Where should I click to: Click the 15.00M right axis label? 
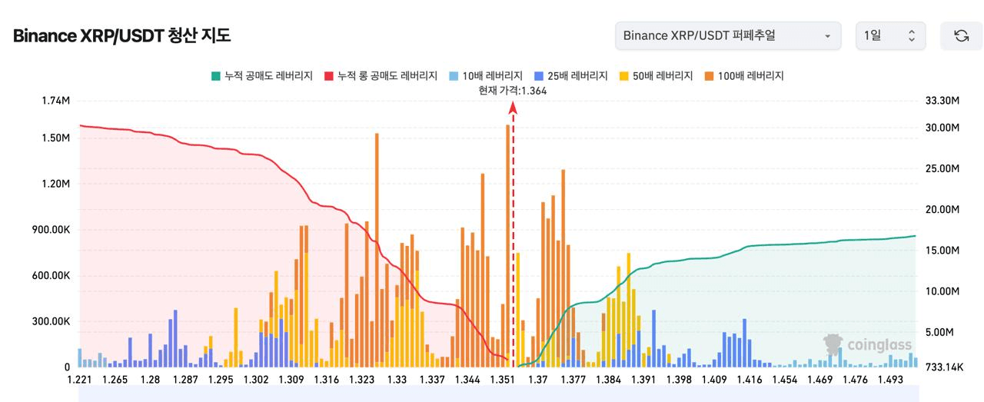click(942, 251)
